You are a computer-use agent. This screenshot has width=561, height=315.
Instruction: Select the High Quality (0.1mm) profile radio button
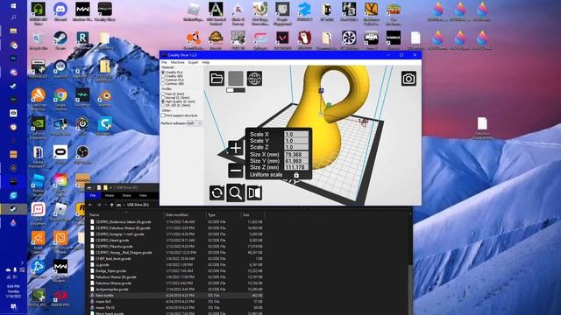[163, 101]
